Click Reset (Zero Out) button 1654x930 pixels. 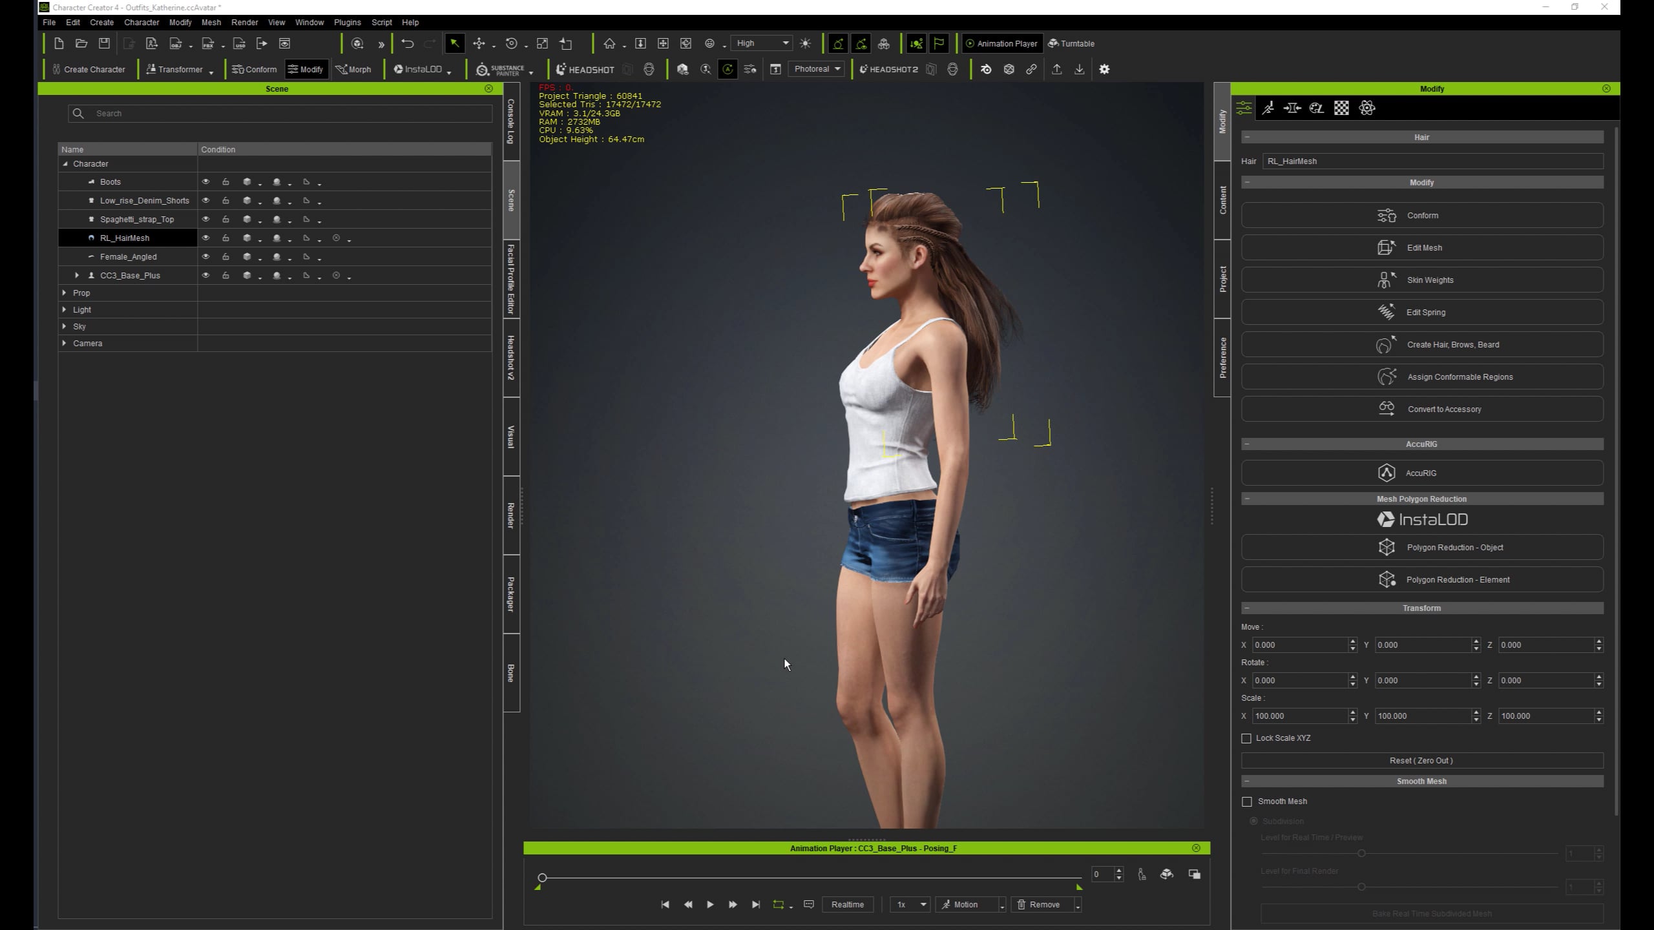coord(1421,760)
